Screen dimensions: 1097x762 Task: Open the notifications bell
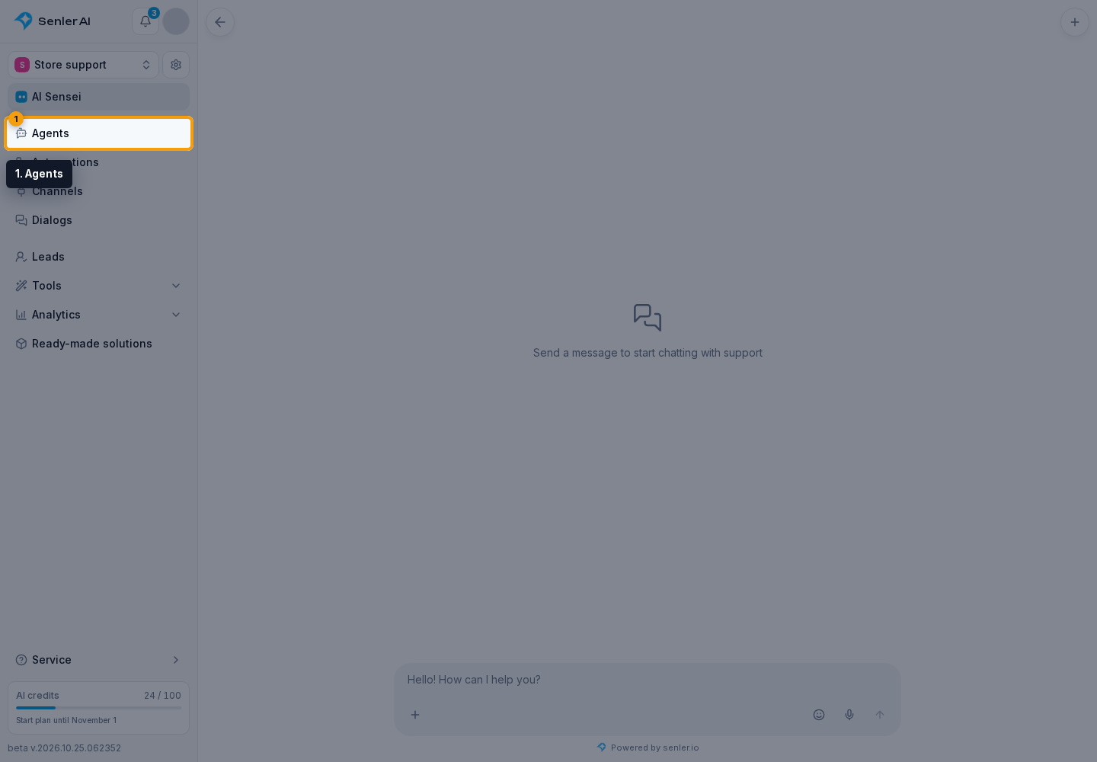point(146,21)
